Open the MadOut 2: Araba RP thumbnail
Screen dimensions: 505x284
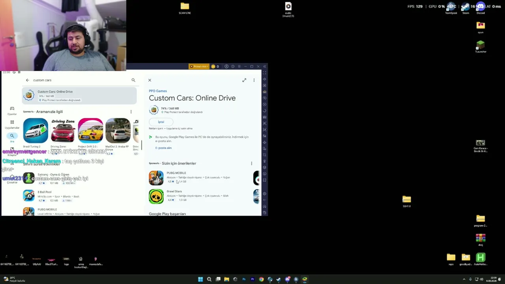tap(118, 131)
